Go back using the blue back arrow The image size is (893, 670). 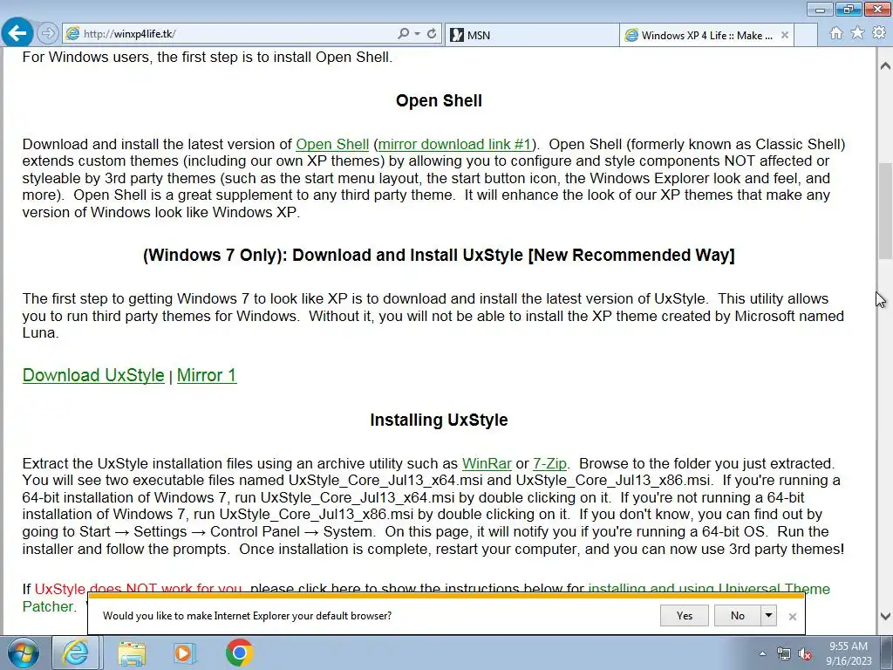pyautogui.click(x=17, y=33)
